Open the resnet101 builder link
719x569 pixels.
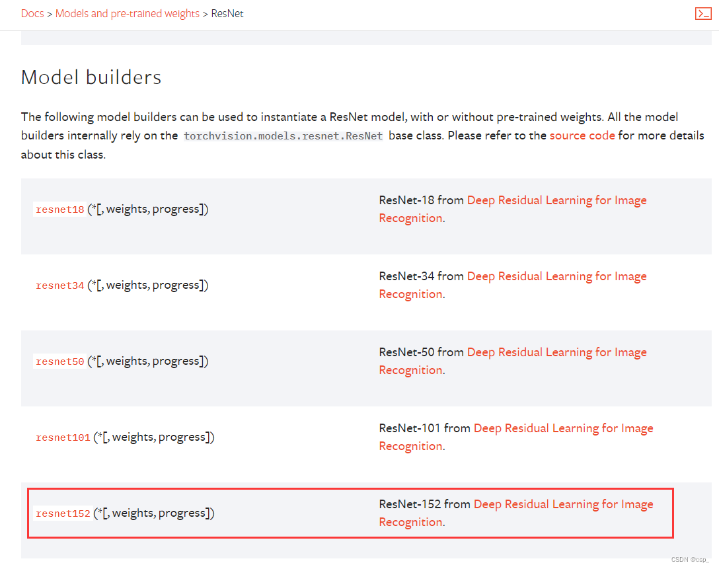63,438
